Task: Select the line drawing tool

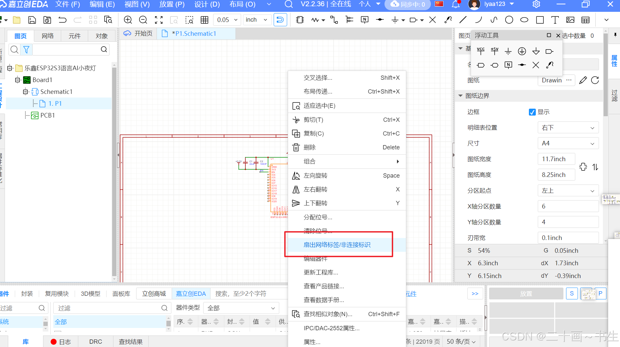Action: (x=463, y=20)
